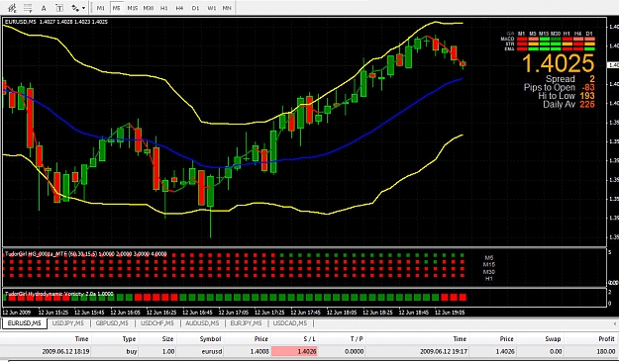Click the S / L column header
619x362 pixels.
[x=309, y=338]
